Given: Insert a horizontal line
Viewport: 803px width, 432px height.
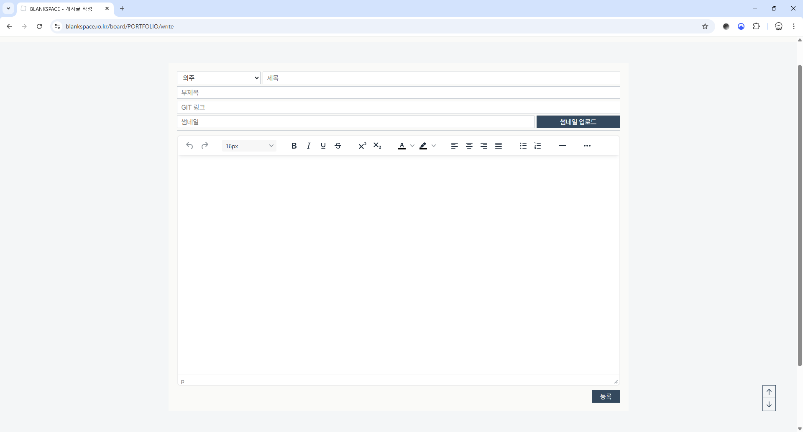Looking at the screenshot, I should (x=563, y=146).
